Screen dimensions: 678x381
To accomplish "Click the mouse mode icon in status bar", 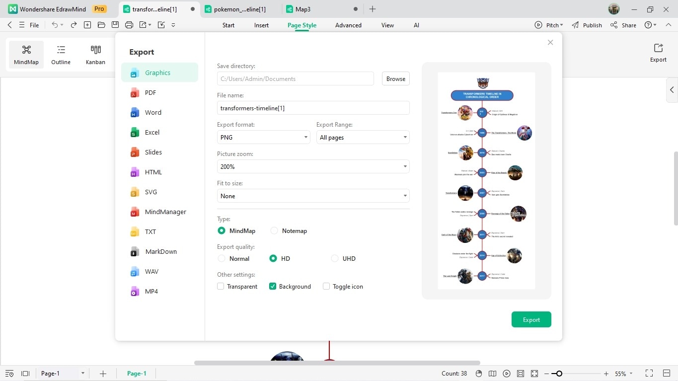I will pyautogui.click(x=478, y=374).
